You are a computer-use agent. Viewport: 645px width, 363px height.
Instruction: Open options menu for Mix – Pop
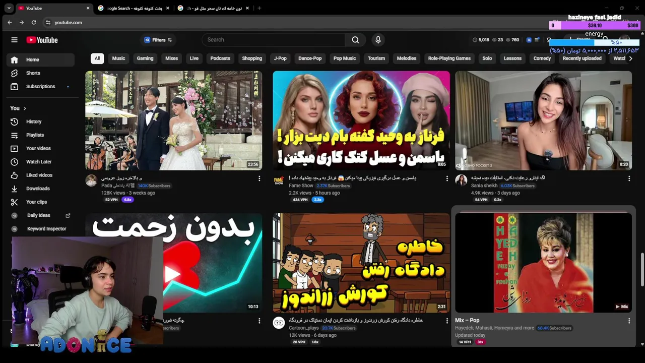pyautogui.click(x=629, y=321)
